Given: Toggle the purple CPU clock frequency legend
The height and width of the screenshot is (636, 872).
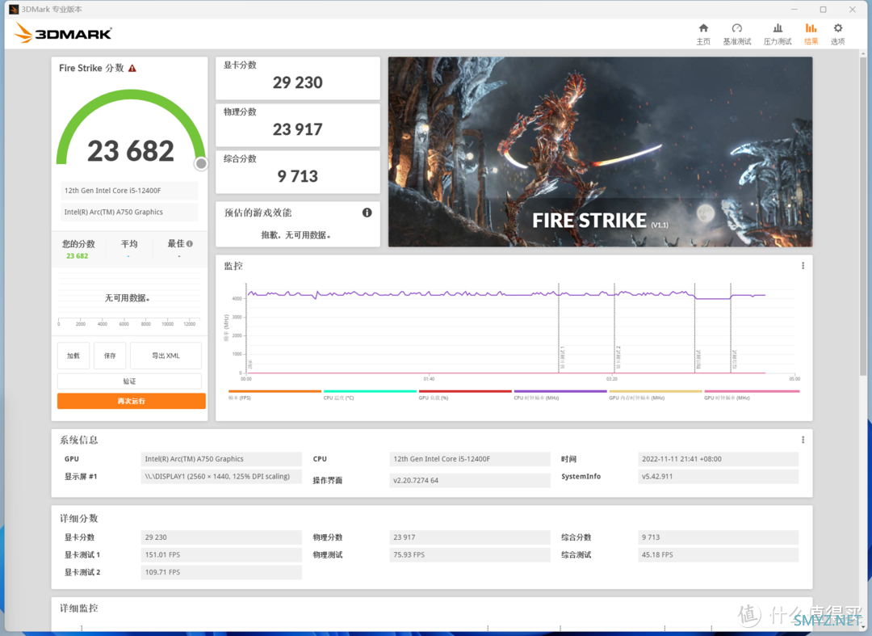Looking at the screenshot, I should click(x=560, y=395).
